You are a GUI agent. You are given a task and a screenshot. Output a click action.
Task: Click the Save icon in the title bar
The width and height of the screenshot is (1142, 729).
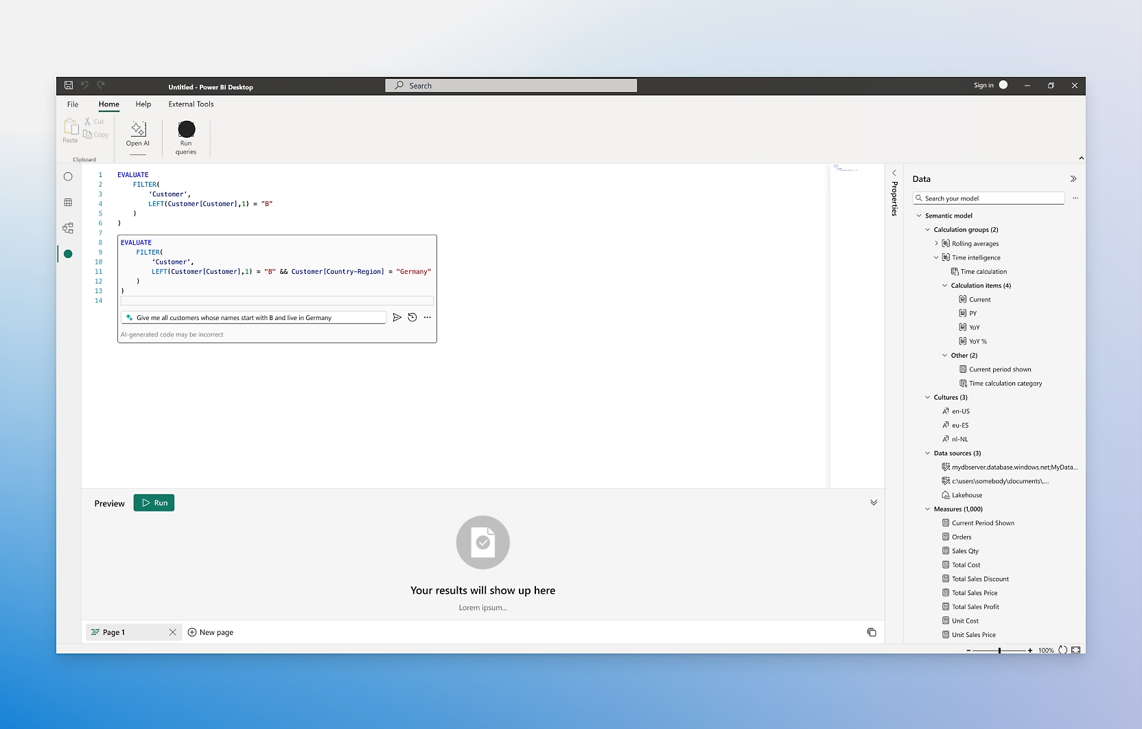click(69, 85)
